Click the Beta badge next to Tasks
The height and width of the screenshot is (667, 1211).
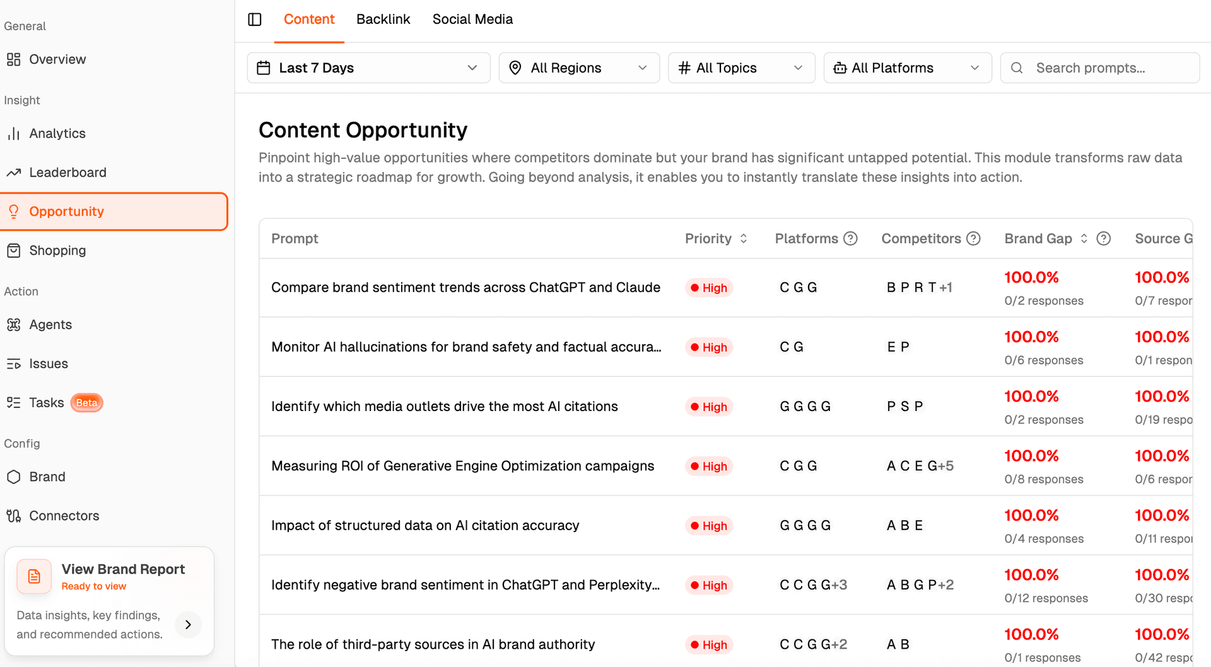(x=86, y=403)
